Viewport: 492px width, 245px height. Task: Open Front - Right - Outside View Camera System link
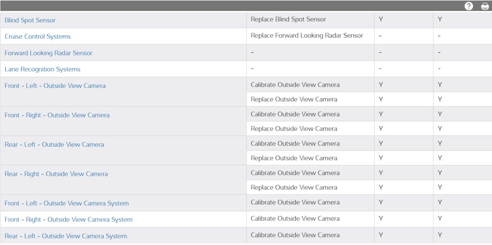(x=68, y=220)
